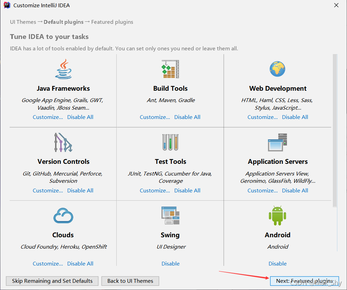Open Customize for Java Frameworks

(48, 117)
